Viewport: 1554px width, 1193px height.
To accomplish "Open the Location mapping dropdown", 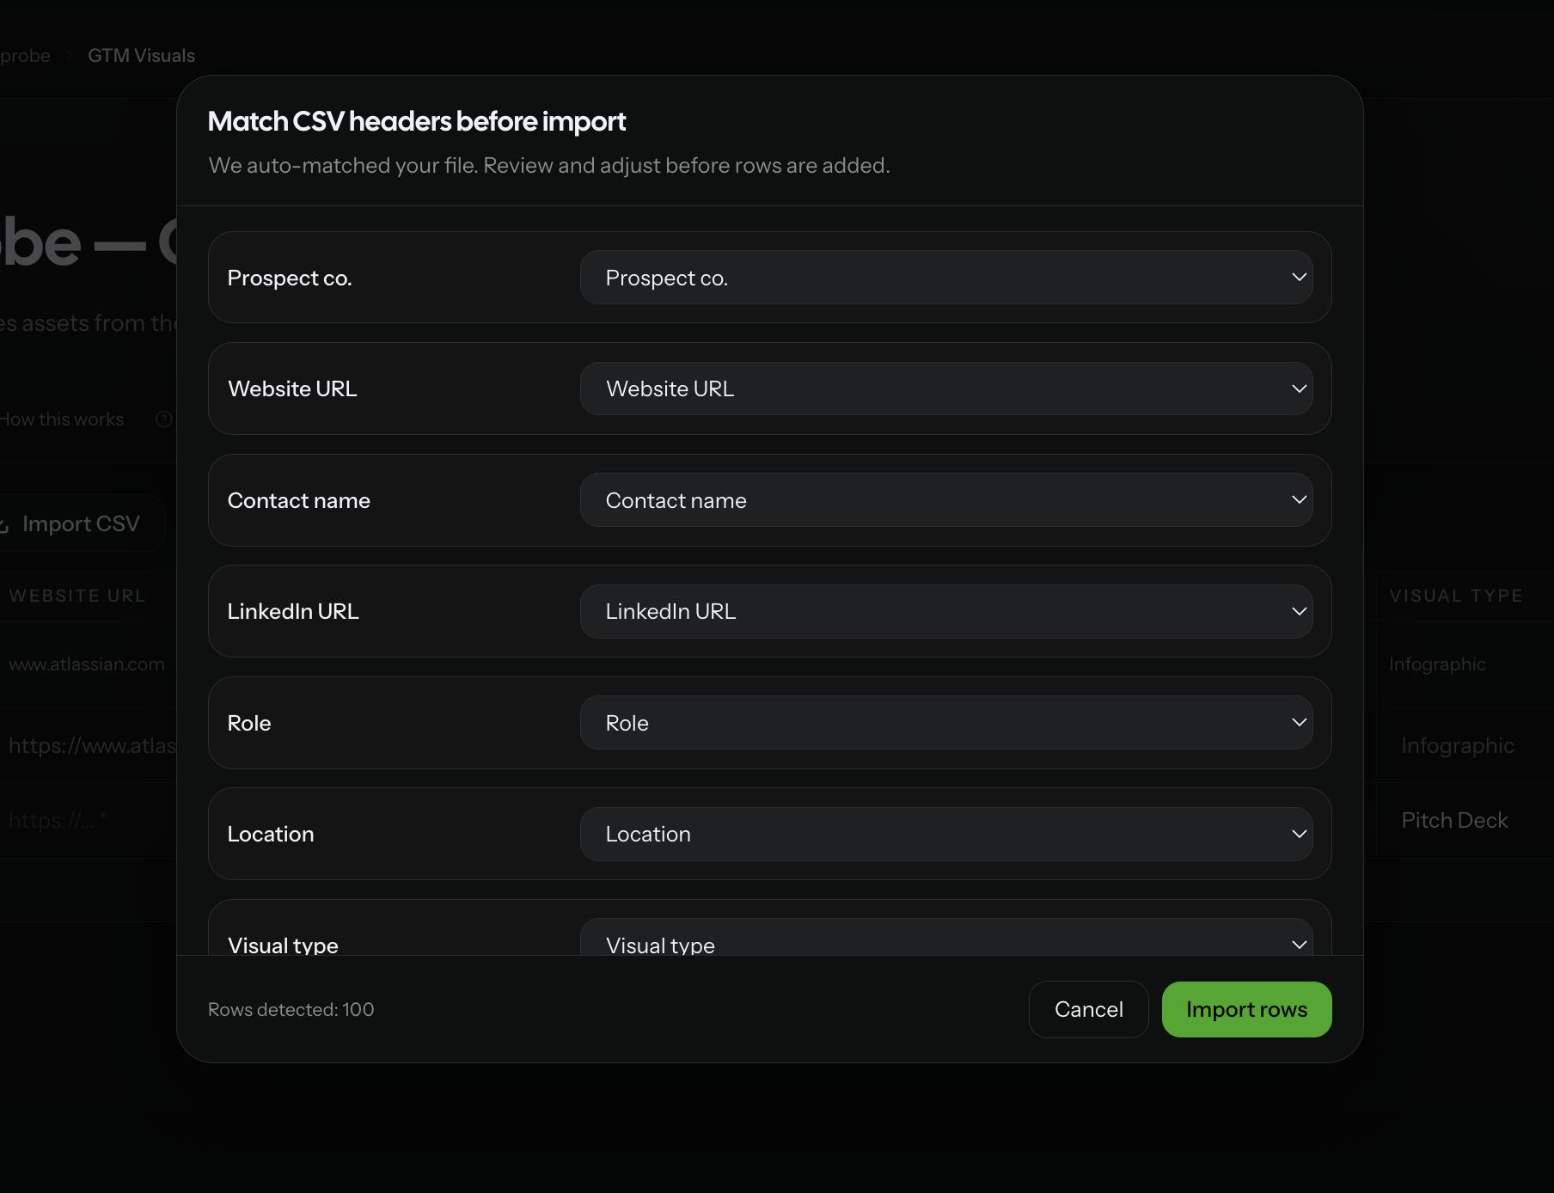I will click(x=946, y=834).
